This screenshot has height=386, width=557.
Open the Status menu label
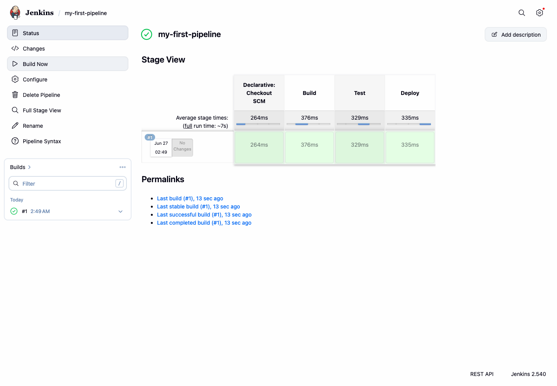[x=31, y=33]
